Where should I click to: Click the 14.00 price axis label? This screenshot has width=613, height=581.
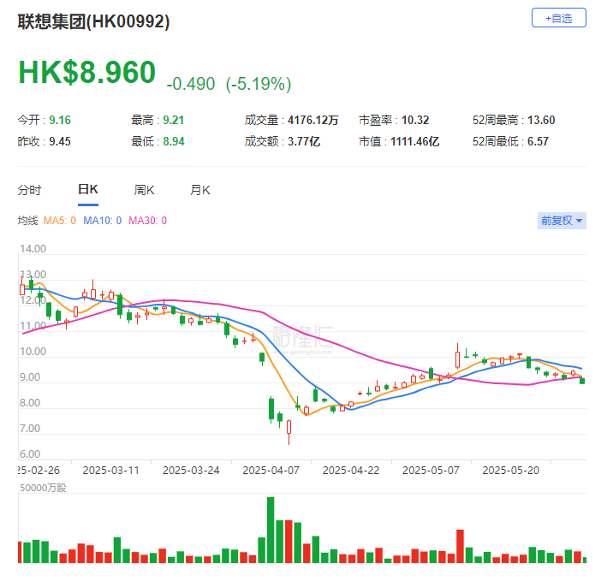point(33,249)
